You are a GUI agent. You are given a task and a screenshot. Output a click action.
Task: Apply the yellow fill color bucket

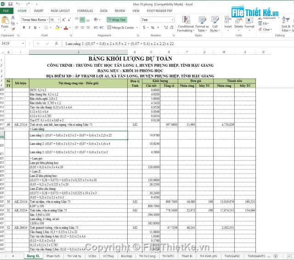pyautogui.click(x=57, y=28)
